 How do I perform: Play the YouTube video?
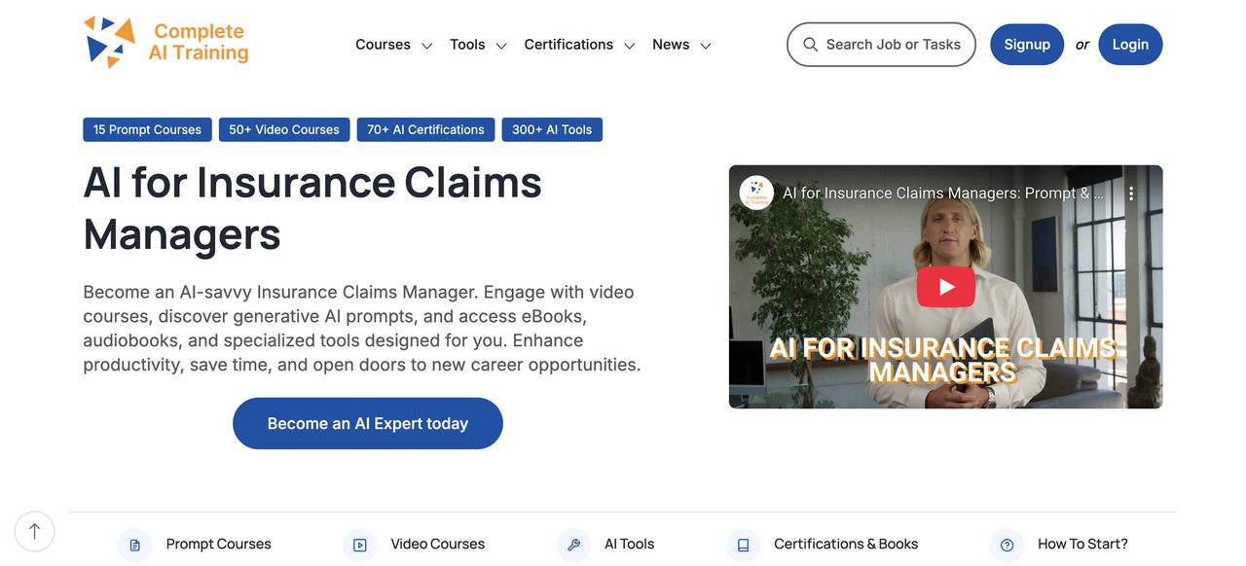[x=945, y=287]
